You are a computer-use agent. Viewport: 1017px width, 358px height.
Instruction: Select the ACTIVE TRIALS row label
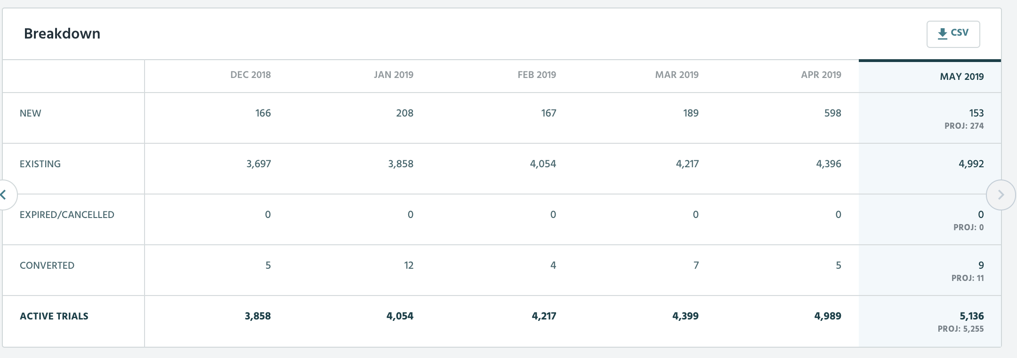pyautogui.click(x=54, y=316)
